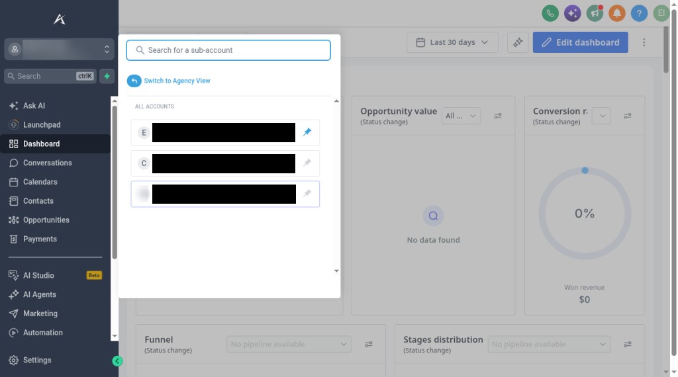
Task: Open Dashboard in the sidebar
Action: 55,144
